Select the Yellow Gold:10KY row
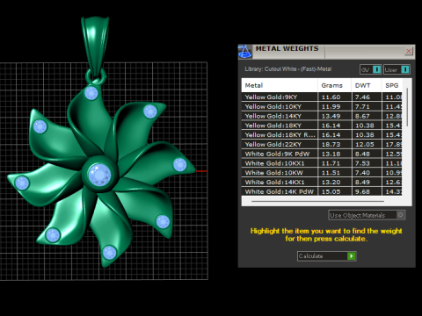Image resolution: width=422 pixels, height=316 pixels. pyautogui.click(x=322, y=106)
